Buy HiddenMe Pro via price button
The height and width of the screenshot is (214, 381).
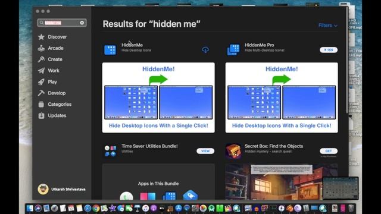[329, 50]
